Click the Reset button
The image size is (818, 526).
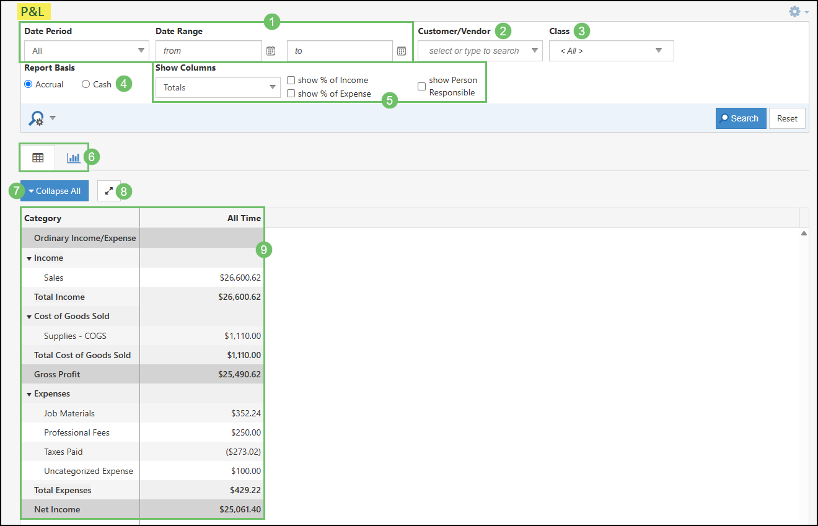[787, 118]
